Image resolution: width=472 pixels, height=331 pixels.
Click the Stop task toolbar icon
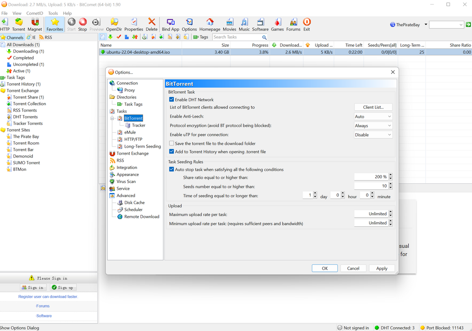click(82, 24)
